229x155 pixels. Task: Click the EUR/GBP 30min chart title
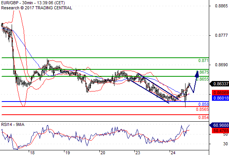[33, 3]
